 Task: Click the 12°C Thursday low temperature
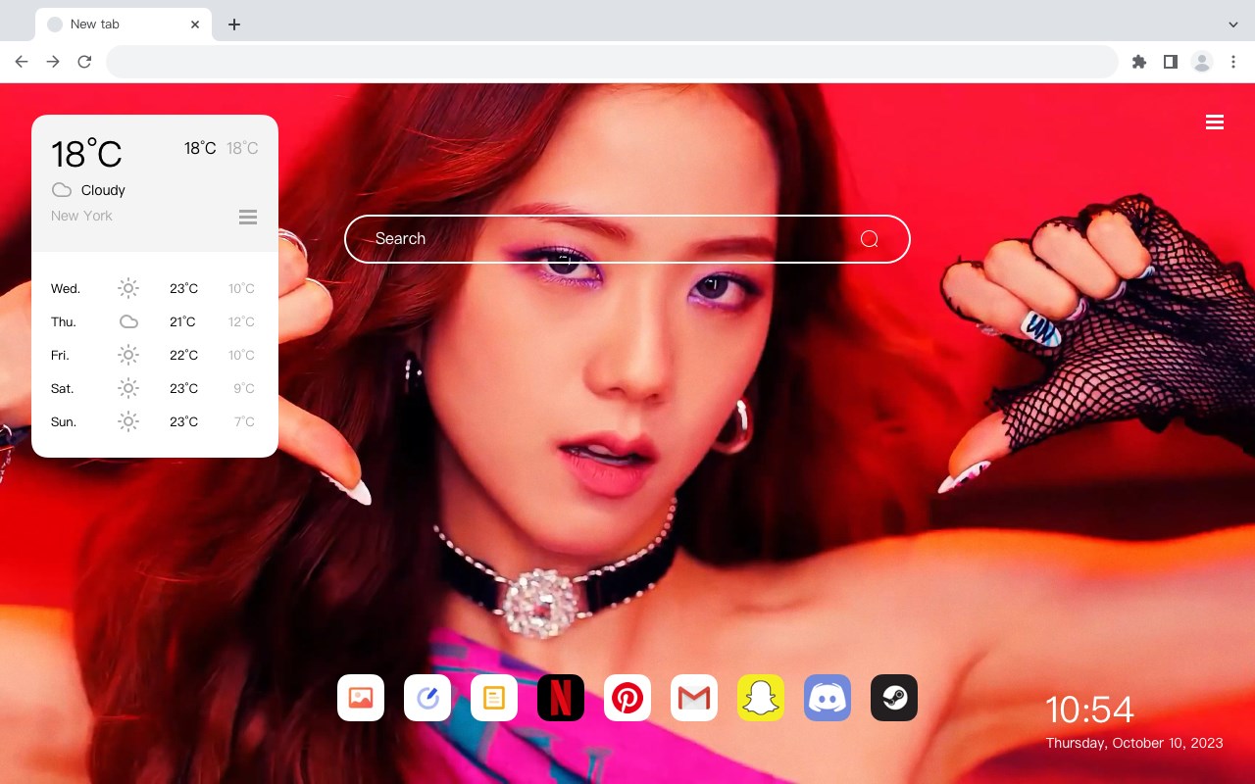(241, 321)
